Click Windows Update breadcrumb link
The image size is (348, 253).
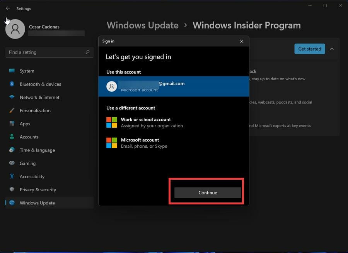pyautogui.click(x=143, y=25)
